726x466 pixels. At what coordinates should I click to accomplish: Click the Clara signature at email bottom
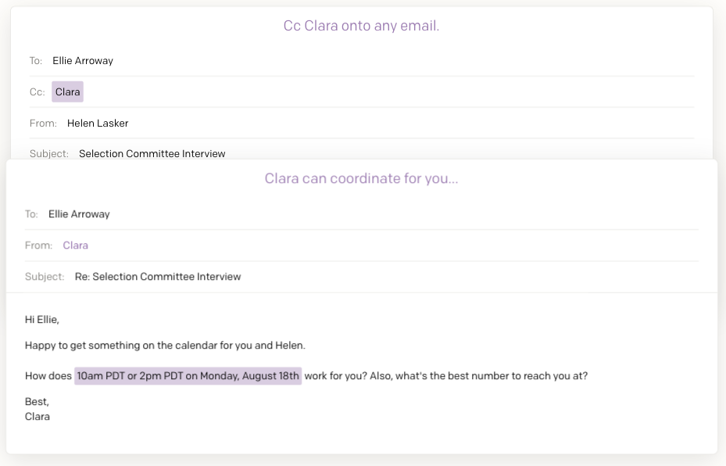coord(38,417)
